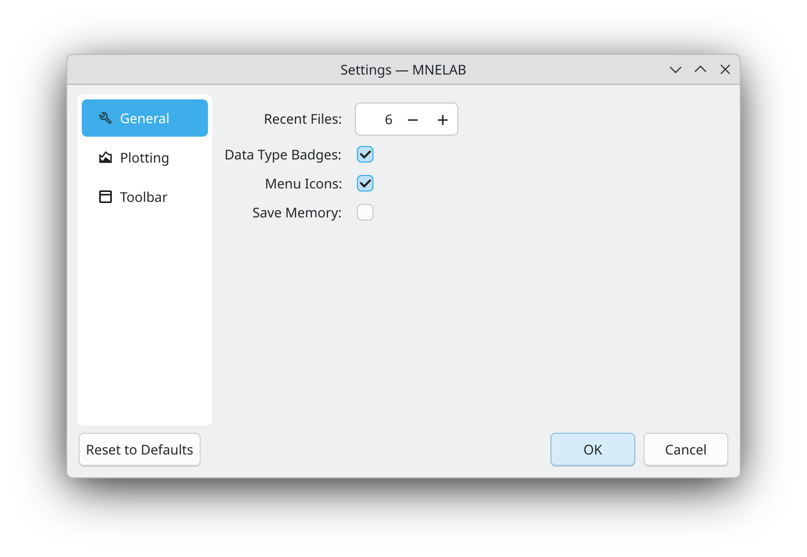This screenshot has width=807, height=557.
Task: Click the window icon beside Toolbar
Action: tap(106, 197)
